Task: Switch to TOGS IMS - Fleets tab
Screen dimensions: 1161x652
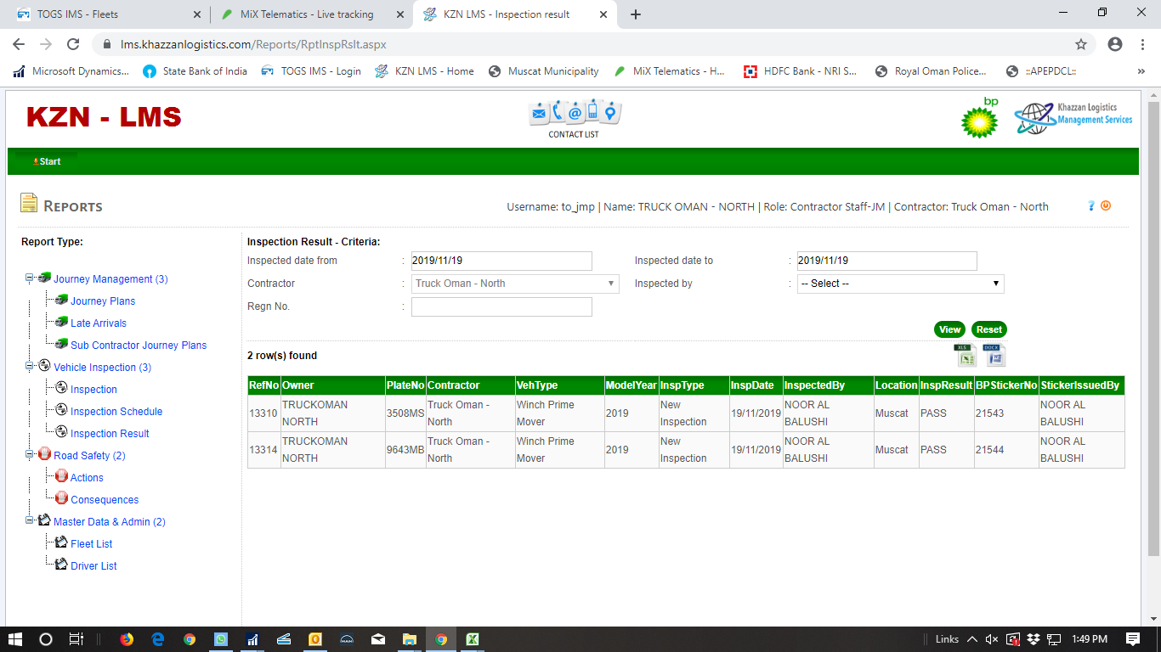Action: [106, 14]
